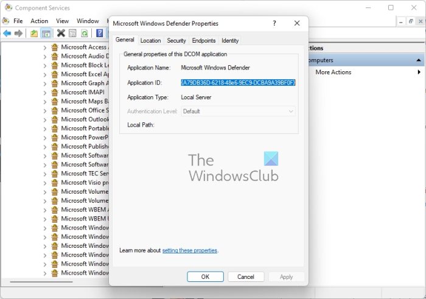The image size is (426, 299).
Task: Click the tree pane's horizontal scrollbar
Action: [x=41, y=282]
